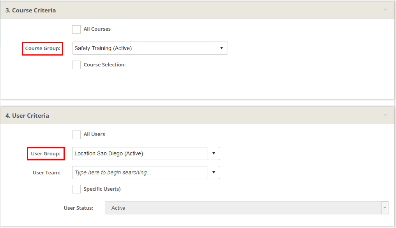Click the Safety Training (Active) field
The height and width of the screenshot is (228, 396).
[143, 48]
